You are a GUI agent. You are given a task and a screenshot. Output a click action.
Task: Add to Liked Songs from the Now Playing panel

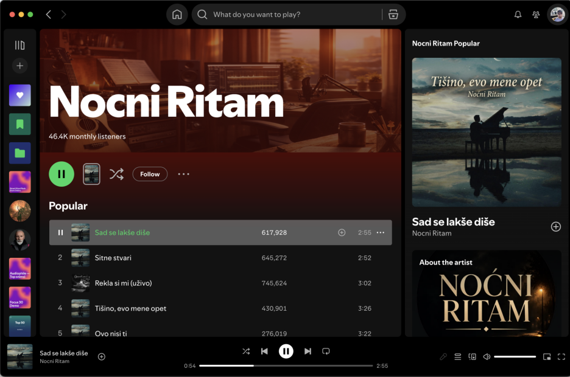click(555, 227)
